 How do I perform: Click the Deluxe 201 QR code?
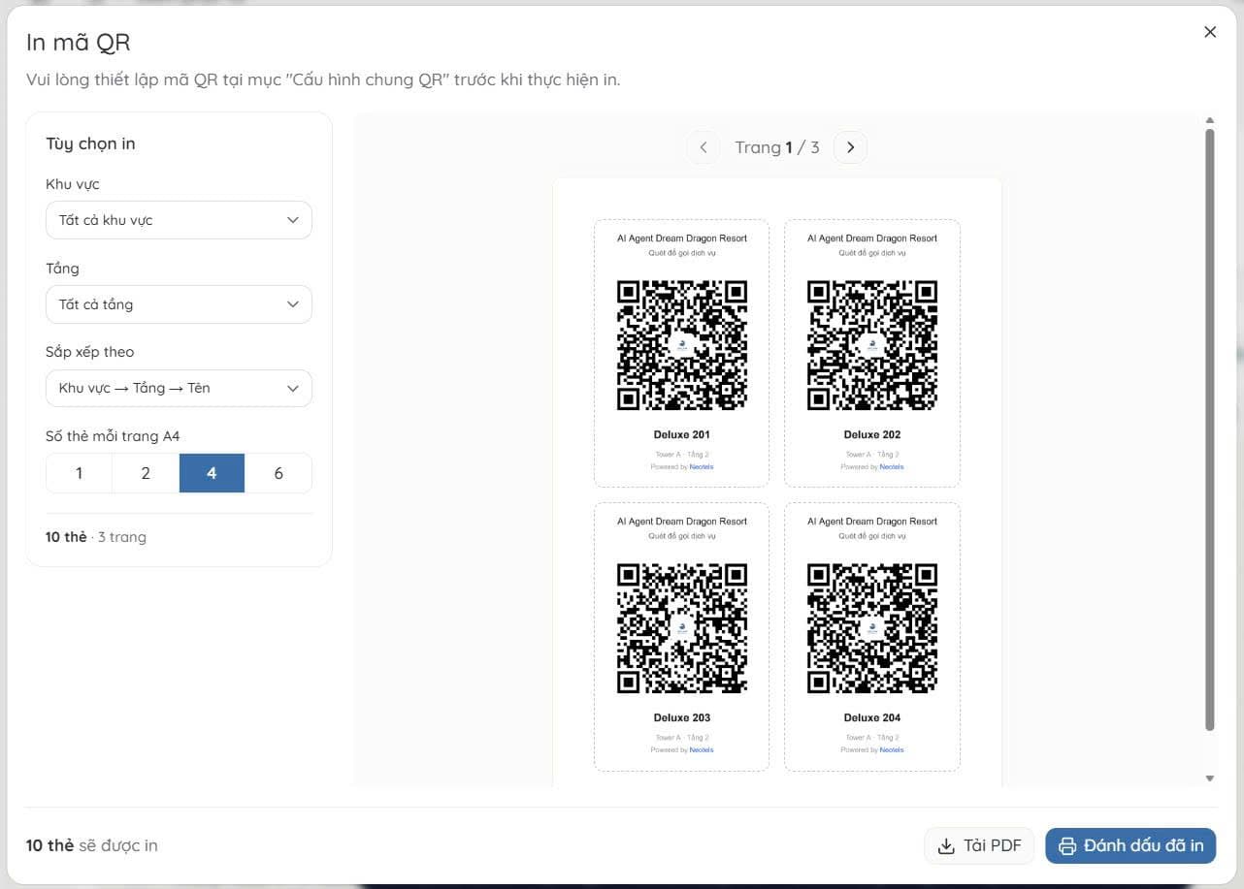(x=682, y=345)
